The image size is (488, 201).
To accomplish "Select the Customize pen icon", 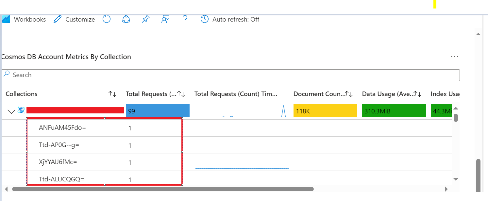I will [57, 19].
